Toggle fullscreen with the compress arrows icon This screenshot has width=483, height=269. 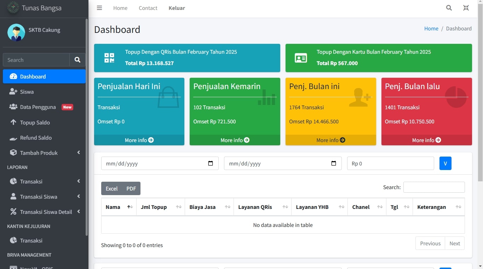[466, 8]
